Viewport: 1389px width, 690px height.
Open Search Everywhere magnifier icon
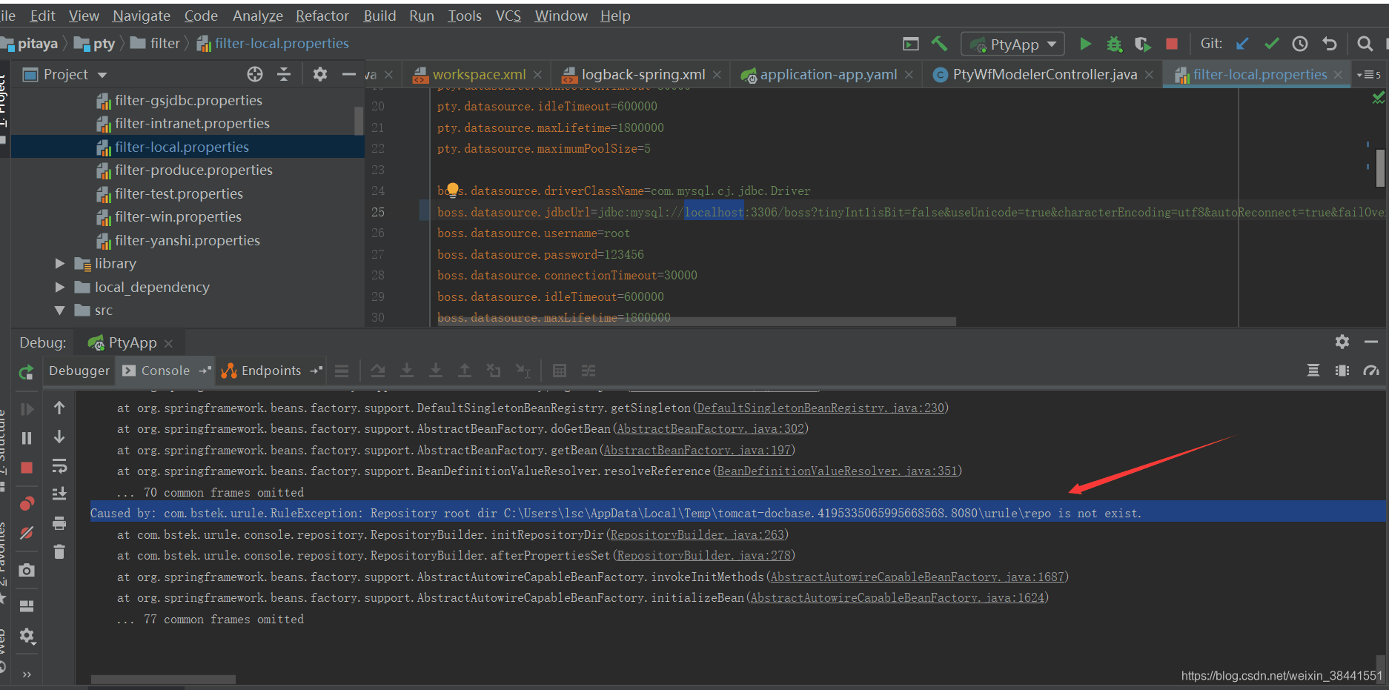pos(1365,44)
